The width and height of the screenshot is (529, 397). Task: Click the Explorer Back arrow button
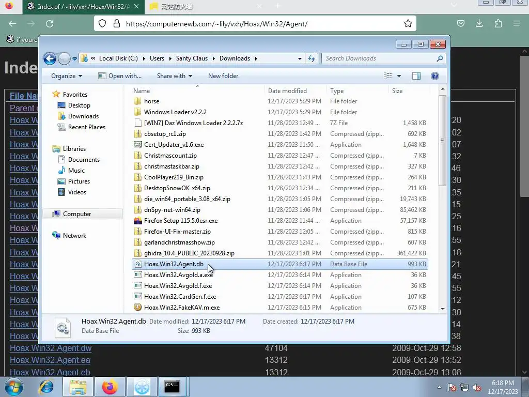point(50,58)
